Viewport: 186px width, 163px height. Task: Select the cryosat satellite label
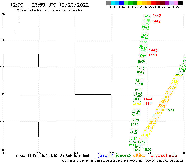pyautogui.click(x=159, y=156)
